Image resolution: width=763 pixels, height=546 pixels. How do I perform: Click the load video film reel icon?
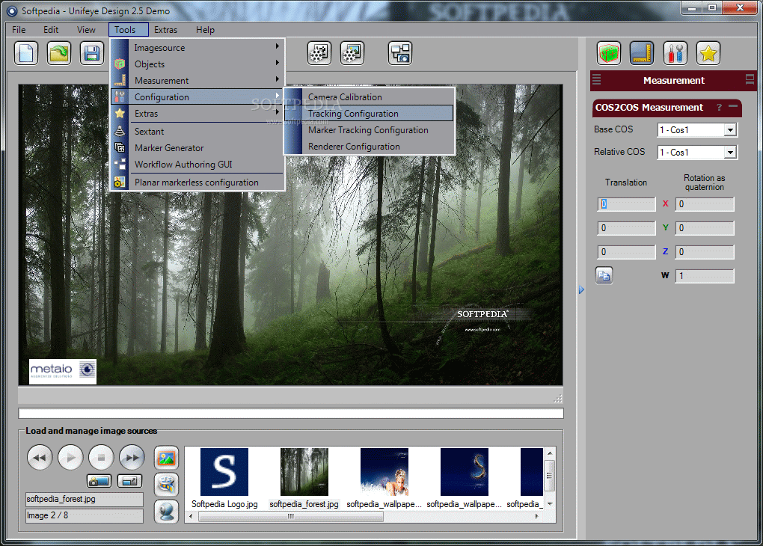pyautogui.click(x=166, y=485)
